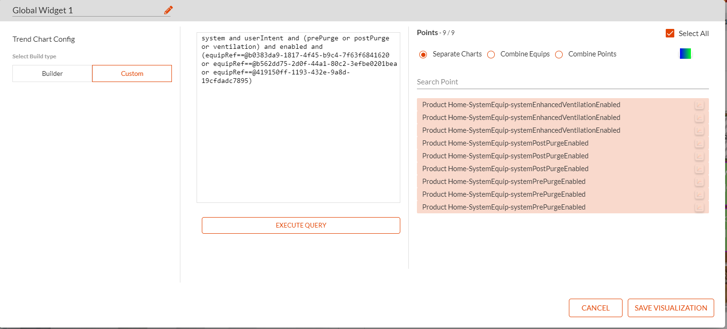Select the second systemPrePurgeEnabled point text
The height and width of the screenshot is (329, 727).
[504, 194]
